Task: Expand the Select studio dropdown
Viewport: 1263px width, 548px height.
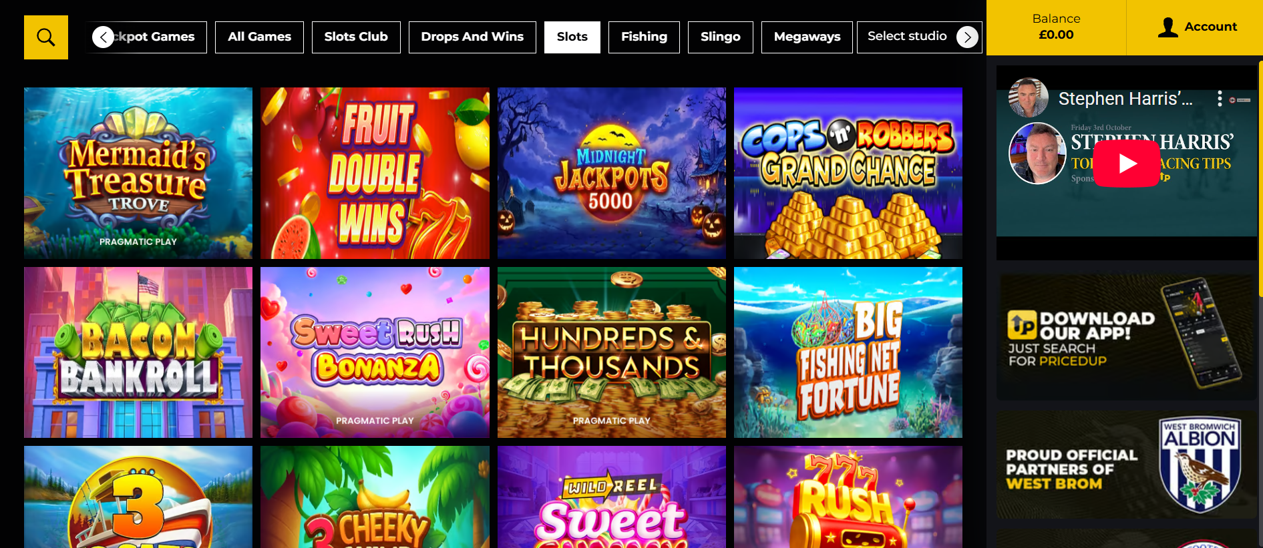Action: (907, 37)
